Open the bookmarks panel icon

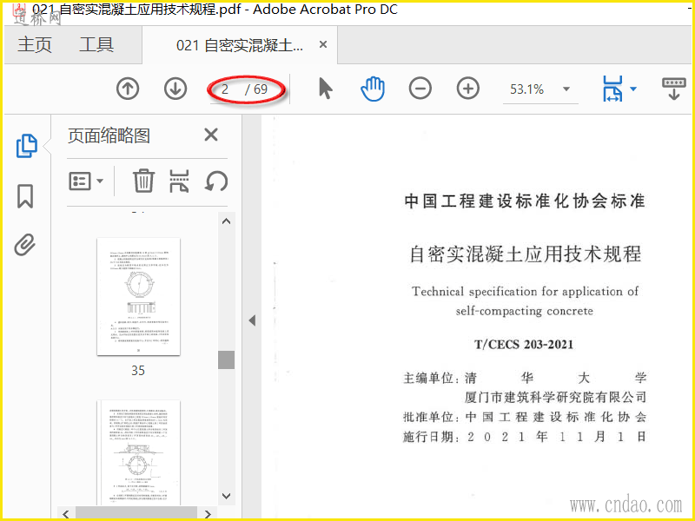click(x=25, y=196)
